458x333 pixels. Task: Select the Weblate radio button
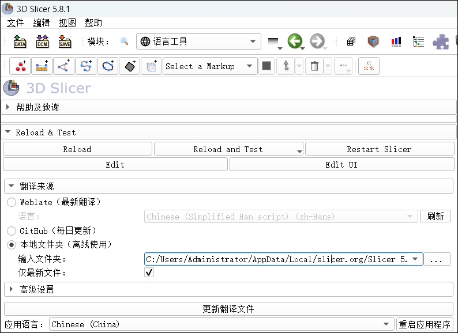[x=12, y=202]
